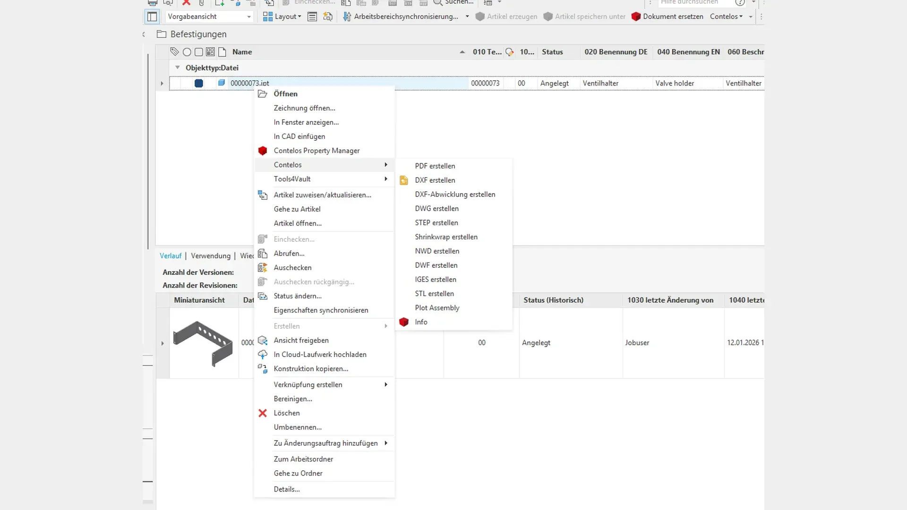
Task: Click the Layout grid icon
Action: click(x=268, y=17)
